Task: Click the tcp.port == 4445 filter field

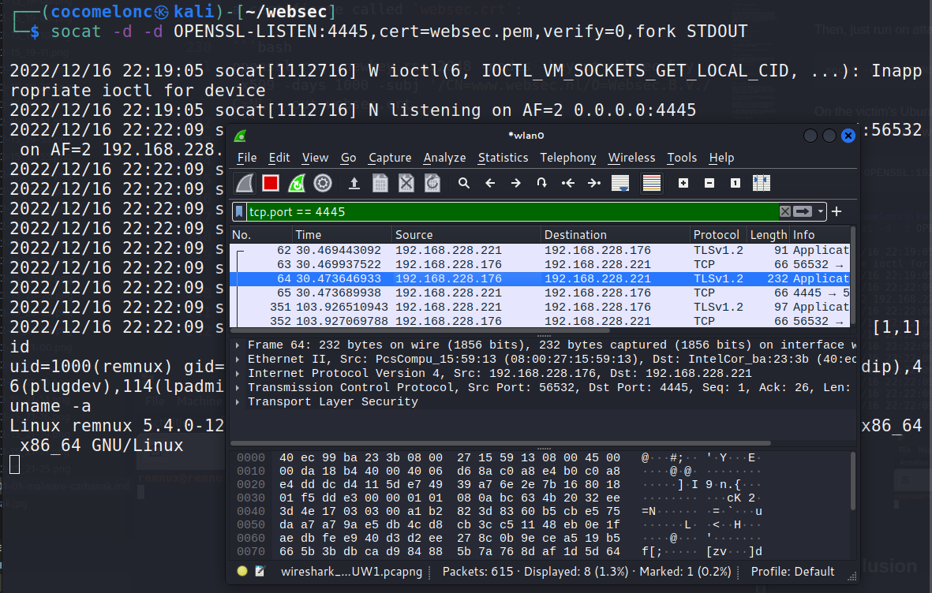Action: (513, 211)
